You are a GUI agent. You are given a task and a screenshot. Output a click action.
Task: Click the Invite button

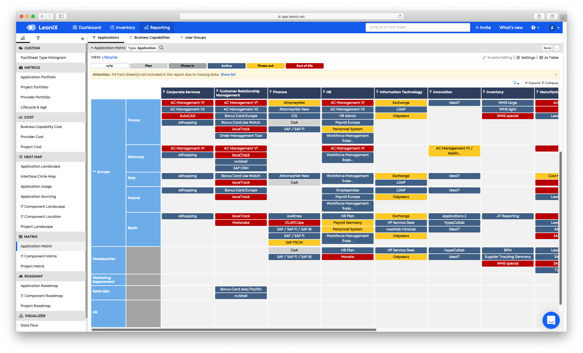point(483,28)
